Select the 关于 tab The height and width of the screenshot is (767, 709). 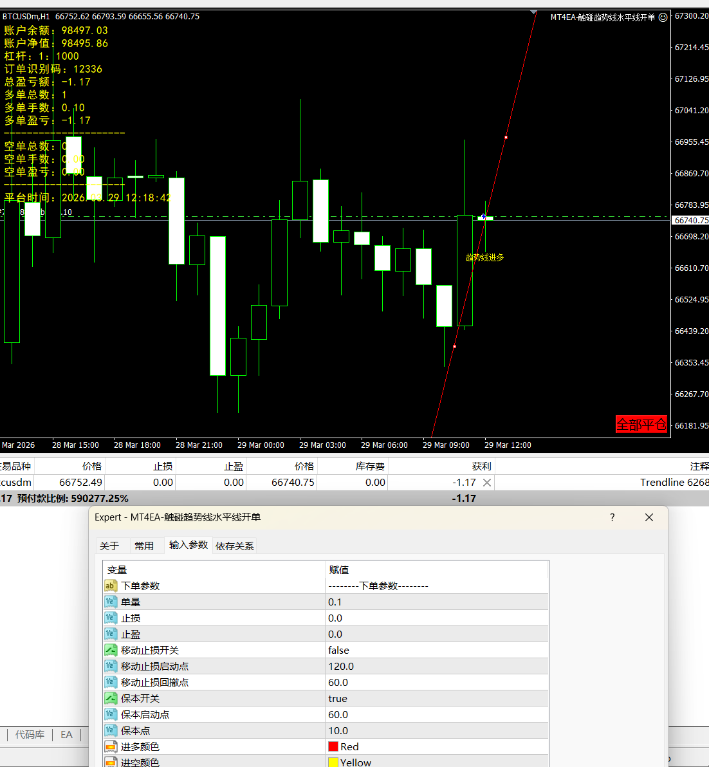point(109,546)
